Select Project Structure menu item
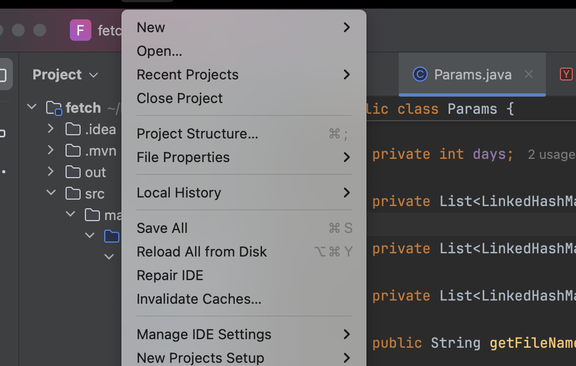This screenshot has width=576, height=366. pyautogui.click(x=197, y=134)
